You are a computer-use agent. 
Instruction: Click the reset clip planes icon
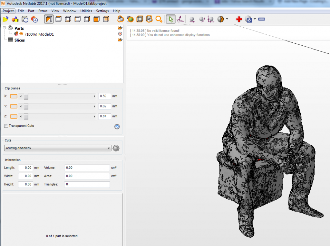117,127
